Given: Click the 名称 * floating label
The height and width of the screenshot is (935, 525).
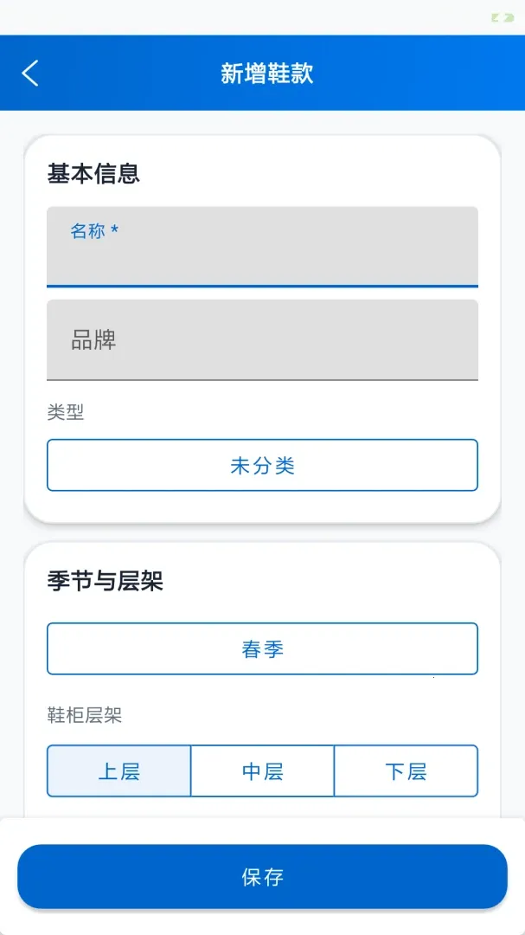Looking at the screenshot, I should 94,231.
